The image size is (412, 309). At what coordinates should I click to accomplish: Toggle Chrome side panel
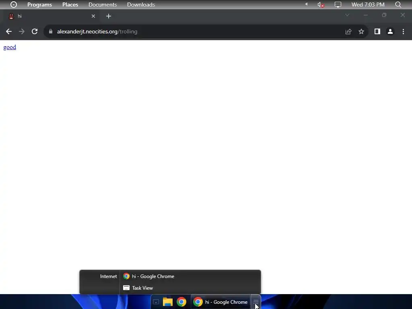point(377,31)
